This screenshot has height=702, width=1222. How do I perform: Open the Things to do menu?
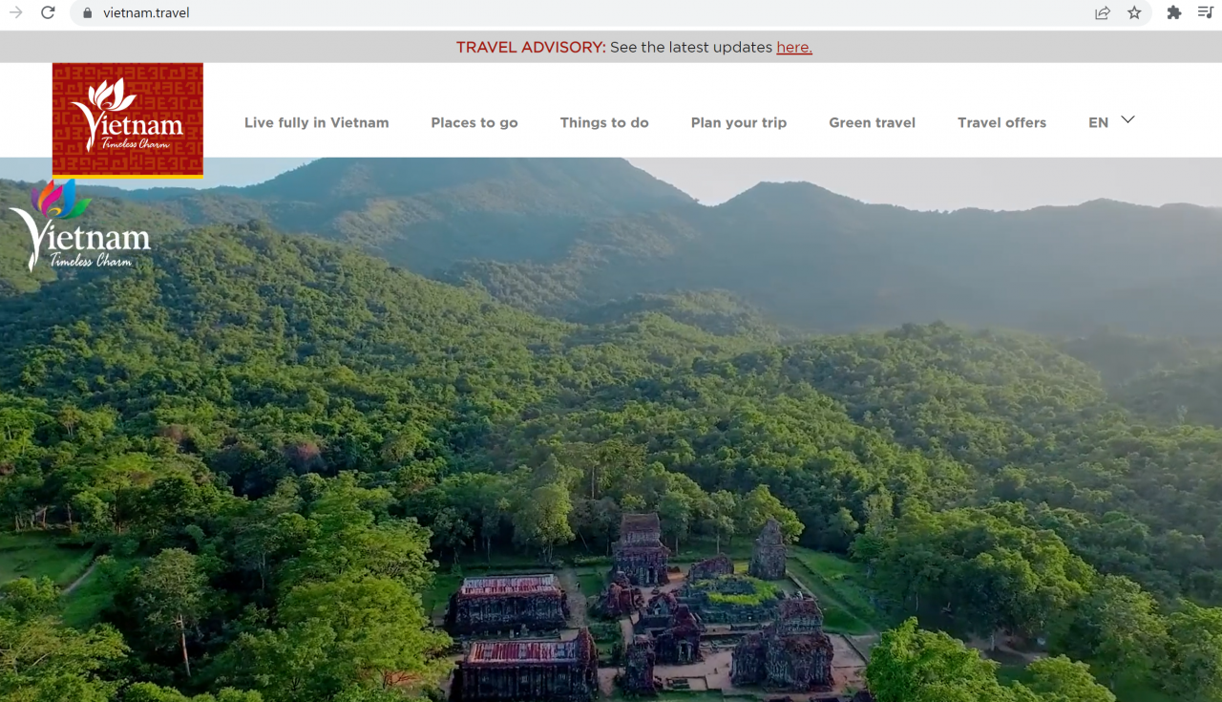point(604,122)
